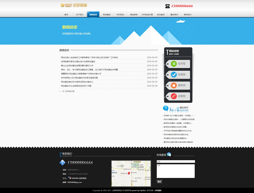This screenshot has height=193, width=254.
Task: Click the 内容 message text area
Action: pos(175,171)
